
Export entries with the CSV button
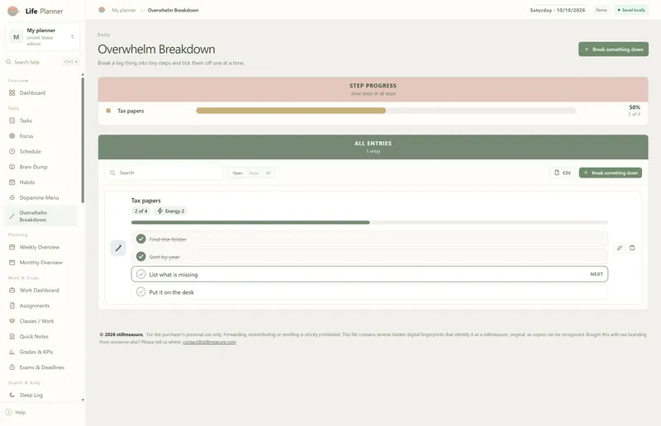click(x=563, y=173)
